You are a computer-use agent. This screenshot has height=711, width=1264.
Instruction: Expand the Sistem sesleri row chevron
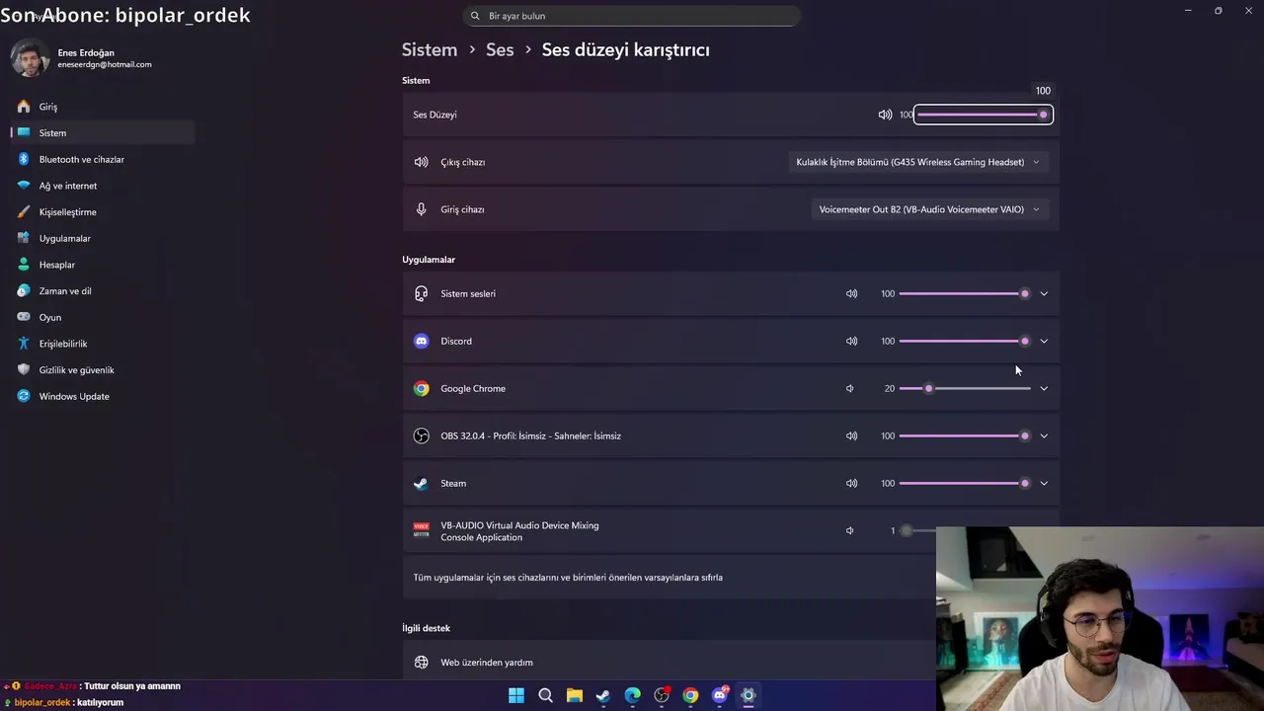[1044, 293]
